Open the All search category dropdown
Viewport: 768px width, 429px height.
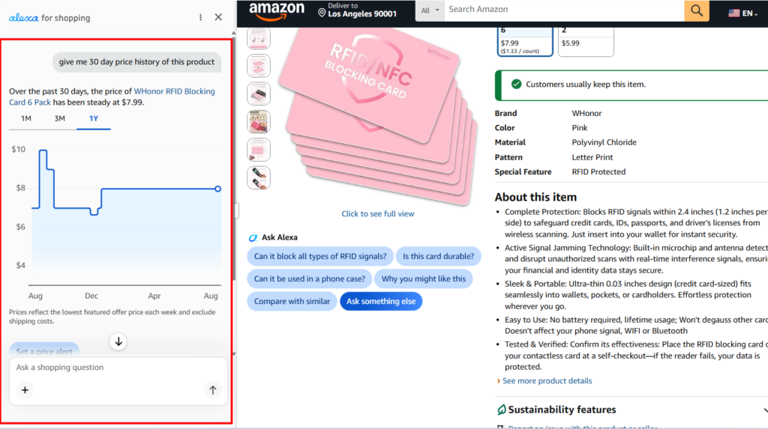click(x=430, y=10)
